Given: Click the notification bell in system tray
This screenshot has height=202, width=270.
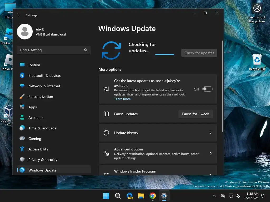Looking at the screenshot, I should pyautogui.click(x=263, y=196).
